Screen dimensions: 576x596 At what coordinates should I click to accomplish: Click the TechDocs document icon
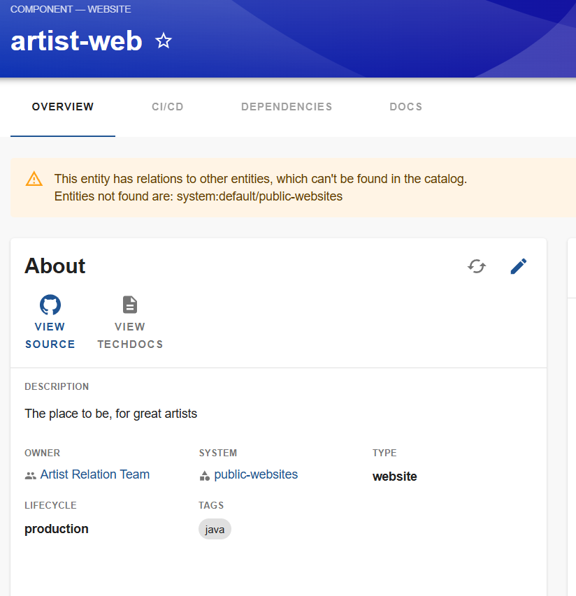tap(130, 305)
